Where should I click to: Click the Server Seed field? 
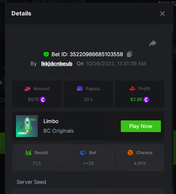[x=88, y=191]
